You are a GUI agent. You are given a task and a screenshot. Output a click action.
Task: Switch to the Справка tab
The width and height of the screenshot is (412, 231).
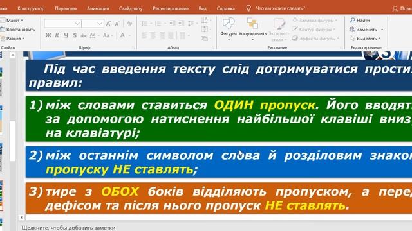(226, 8)
